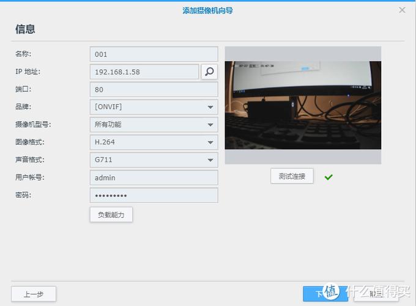Expand the 摄像机型号 所有功能 dropdown
Viewport: 416px width, 306px height.
(x=154, y=124)
